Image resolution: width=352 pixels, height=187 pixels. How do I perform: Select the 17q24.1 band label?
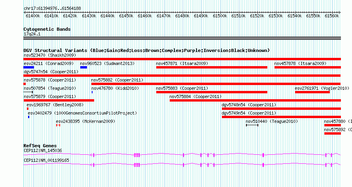[x=32, y=34]
